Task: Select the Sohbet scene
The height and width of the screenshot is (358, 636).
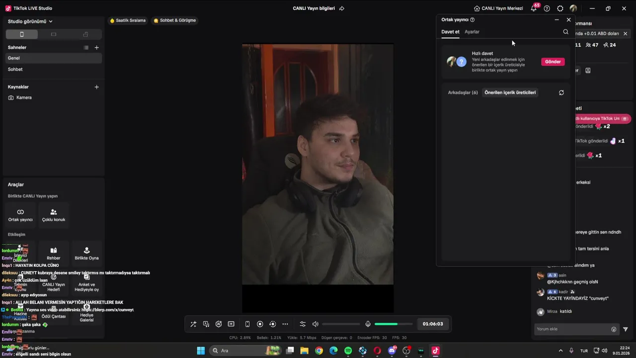Action: (x=54, y=70)
